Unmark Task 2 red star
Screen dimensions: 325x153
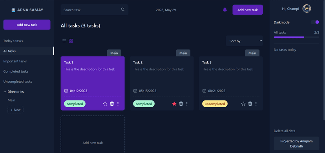point(174,104)
